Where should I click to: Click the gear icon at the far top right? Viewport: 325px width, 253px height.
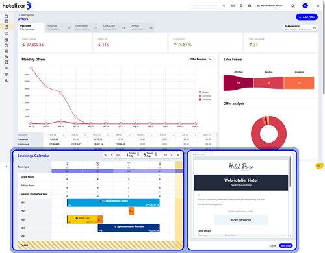click(318, 6)
